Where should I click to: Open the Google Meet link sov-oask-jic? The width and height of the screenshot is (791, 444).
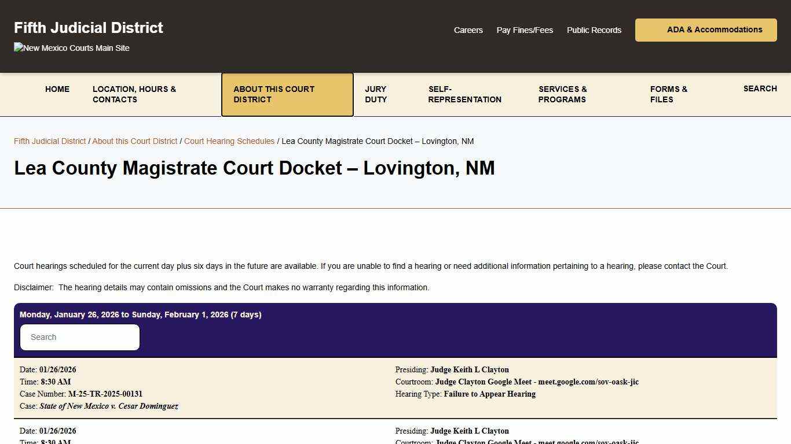click(x=588, y=382)
